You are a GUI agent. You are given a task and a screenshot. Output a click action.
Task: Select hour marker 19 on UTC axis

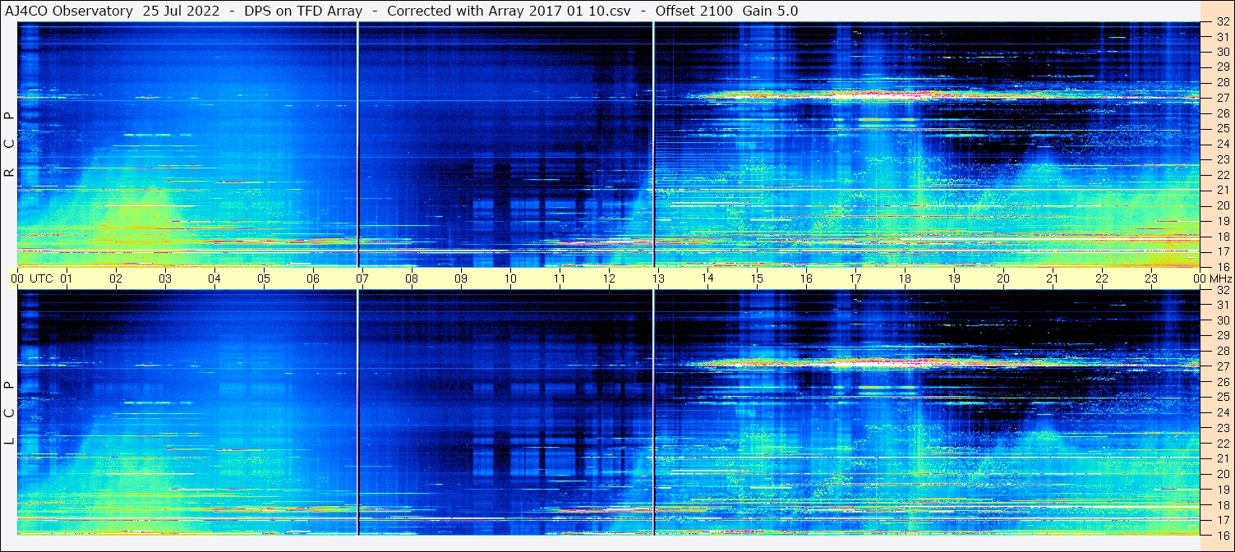pos(954,278)
